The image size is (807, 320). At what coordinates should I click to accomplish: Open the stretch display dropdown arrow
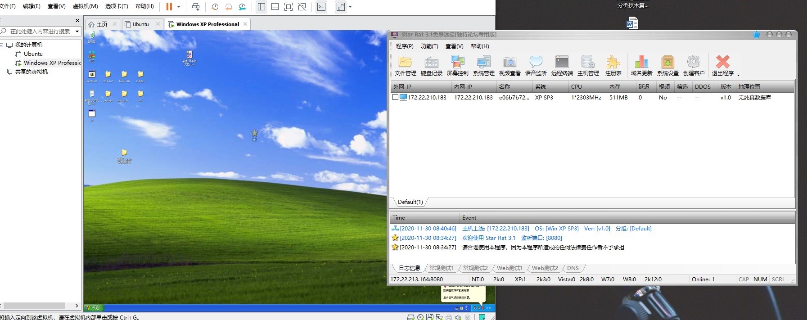point(350,7)
